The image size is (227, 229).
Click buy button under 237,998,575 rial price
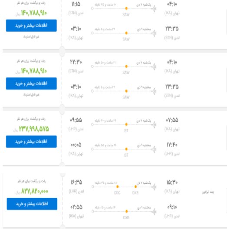click(31, 142)
